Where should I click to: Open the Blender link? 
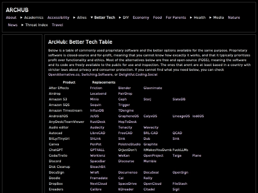(125, 88)
